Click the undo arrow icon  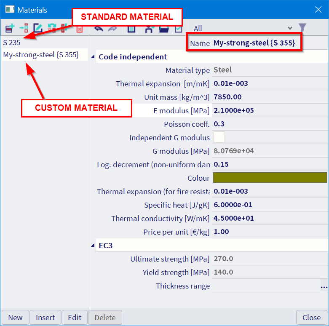tap(99, 29)
